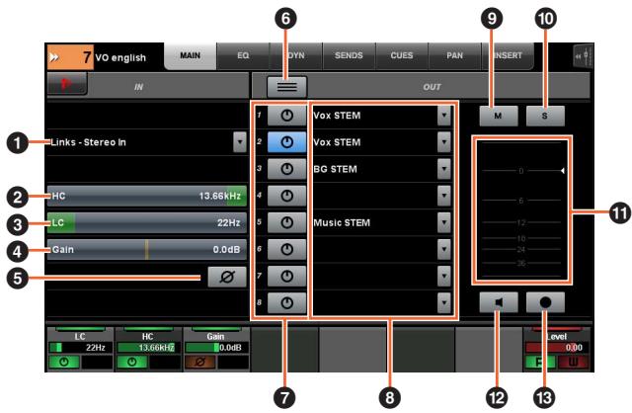Open output 4 destination dropdown arrow
The height and width of the screenshot is (413, 632).
point(443,196)
